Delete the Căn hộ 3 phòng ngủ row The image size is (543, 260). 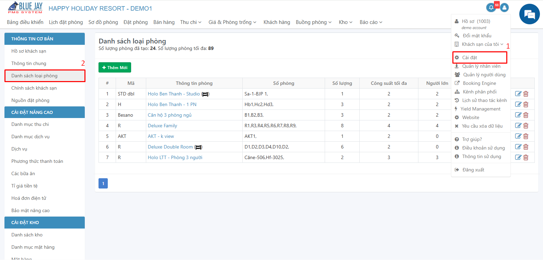(x=526, y=115)
